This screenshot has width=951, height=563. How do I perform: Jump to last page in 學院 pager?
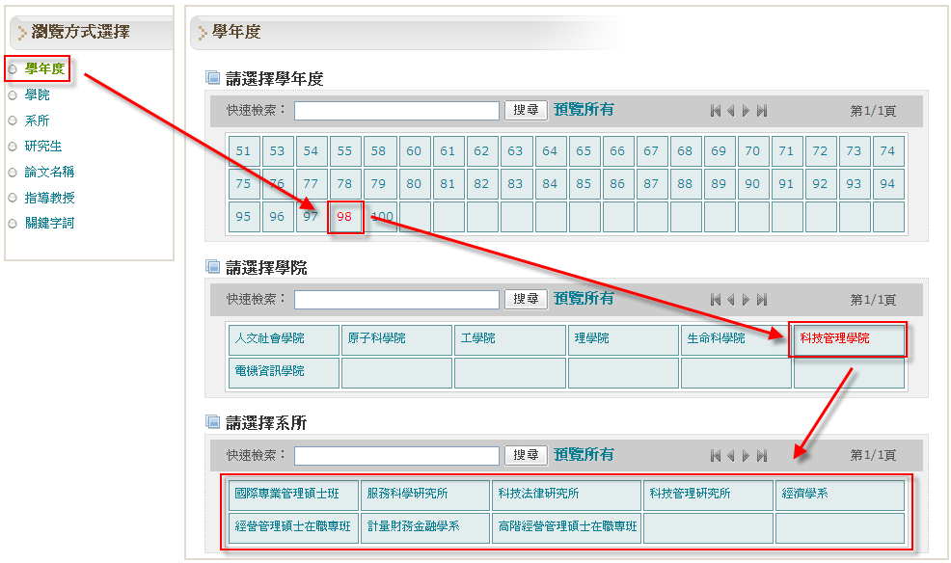click(762, 300)
